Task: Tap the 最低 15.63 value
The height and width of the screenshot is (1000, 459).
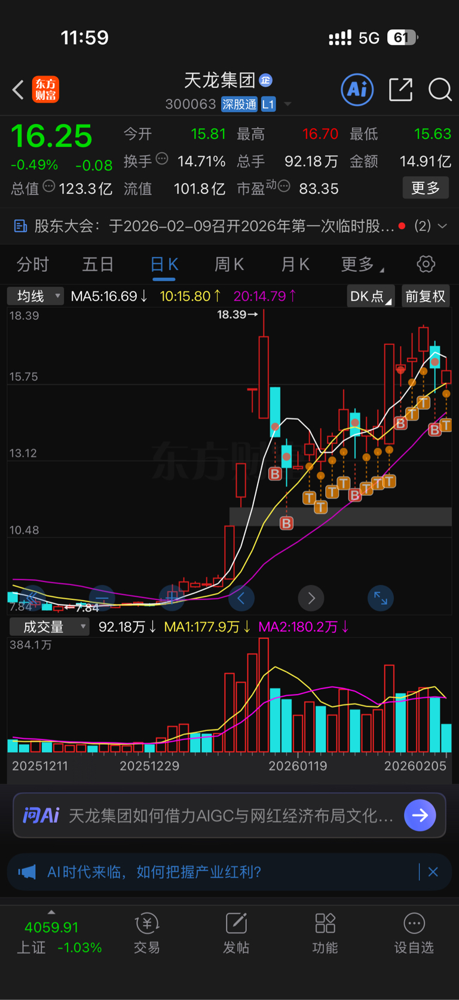Action: [x=433, y=134]
